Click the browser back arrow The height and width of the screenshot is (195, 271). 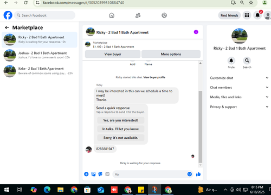pyautogui.click(x=6, y=3)
